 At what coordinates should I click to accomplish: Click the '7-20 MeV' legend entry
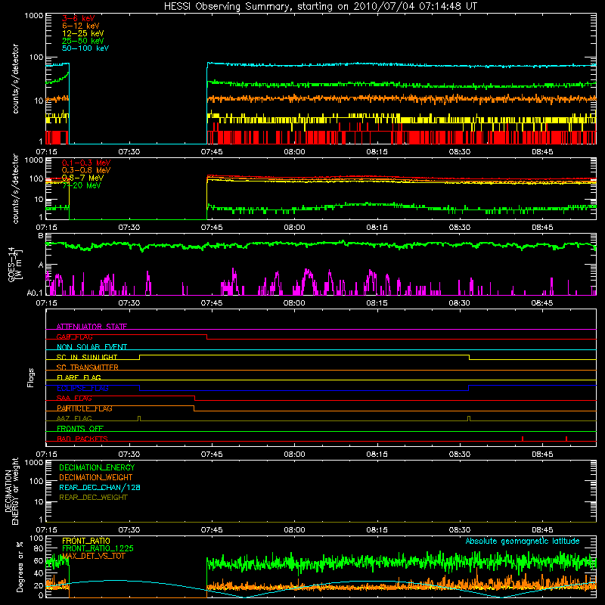point(82,185)
